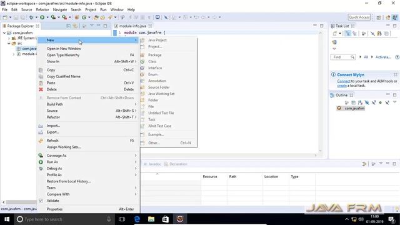This screenshot has height=225, width=400.
Task: Toggle Hide Static Members in Outline toolbar
Action: (x=374, y=102)
